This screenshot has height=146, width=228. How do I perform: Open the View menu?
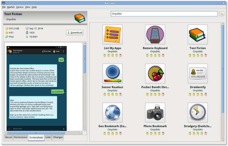pyautogui.click(x=28, y=7)
